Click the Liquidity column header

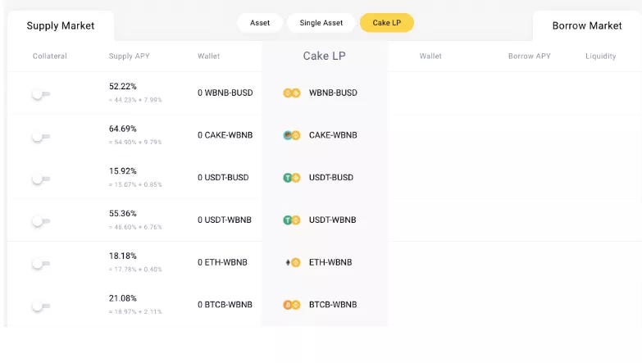click(600, 56)
